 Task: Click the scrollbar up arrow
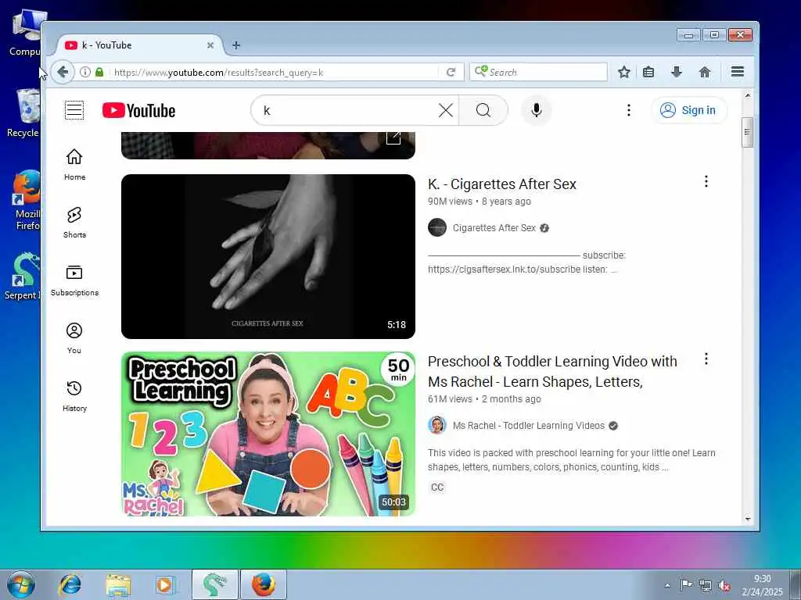pyautogui.click(x=747, y=96)
